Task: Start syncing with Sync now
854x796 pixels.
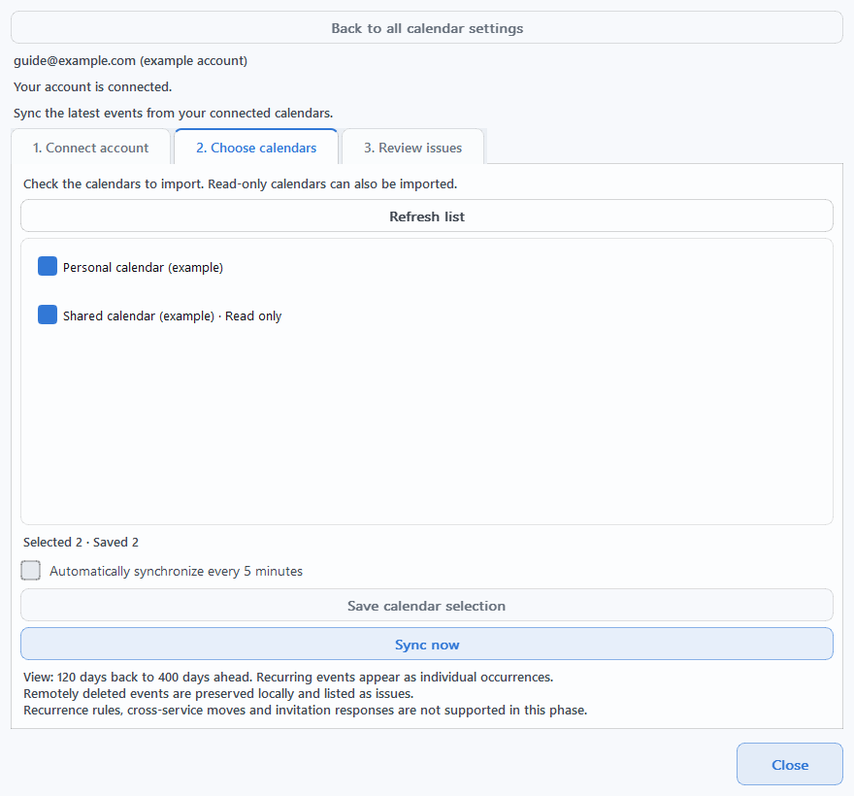Action: pos(427,644)
